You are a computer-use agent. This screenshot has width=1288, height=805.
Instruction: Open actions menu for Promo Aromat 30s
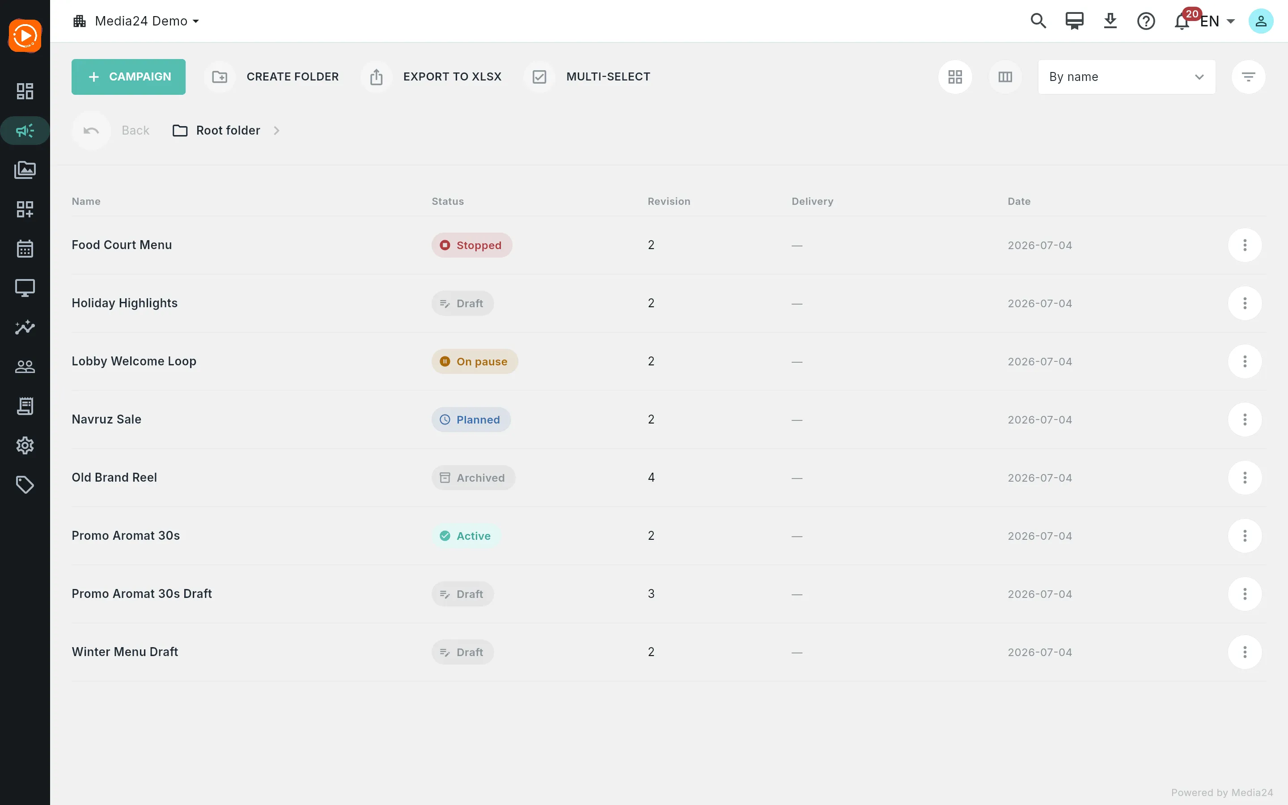coord(1245,536)
